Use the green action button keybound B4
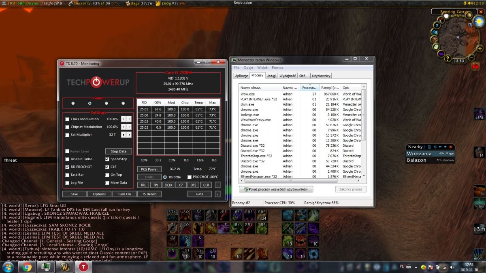The height and width of the screenshot is (273, 486). point(237,228)
